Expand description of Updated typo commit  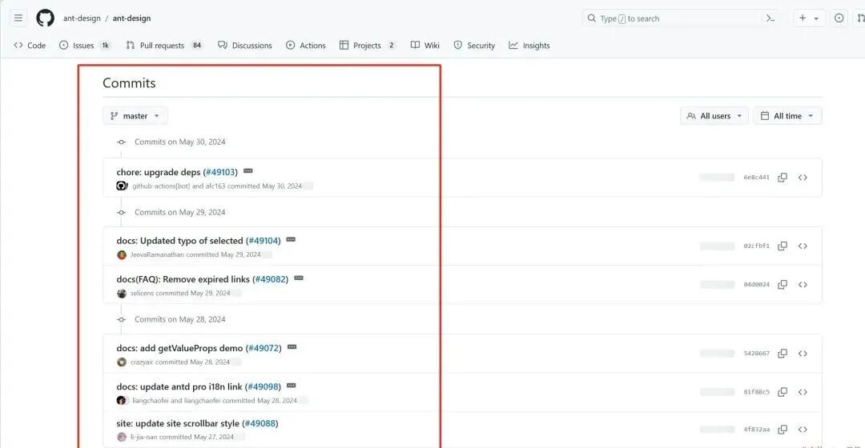click(x=291, y=240)
